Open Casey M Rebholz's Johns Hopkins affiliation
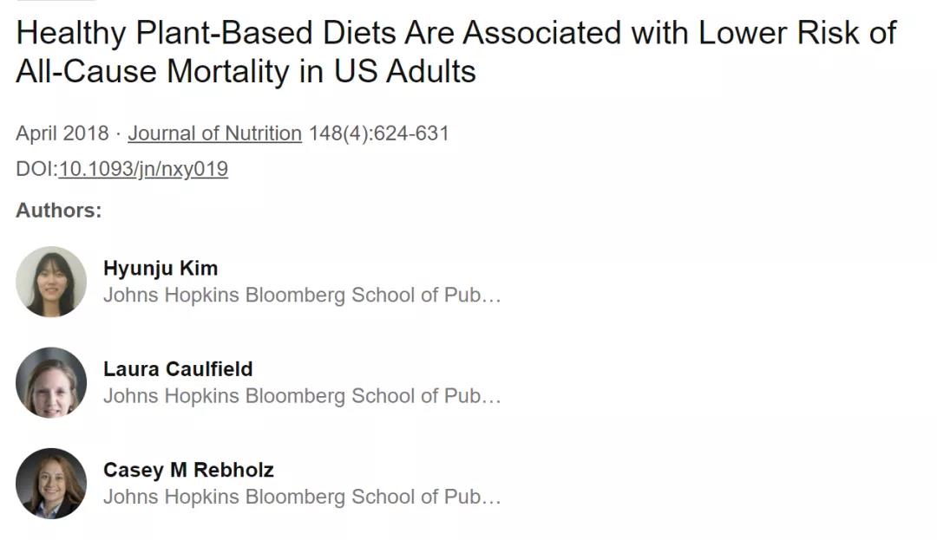937x540 pixels. click(302, 497)
